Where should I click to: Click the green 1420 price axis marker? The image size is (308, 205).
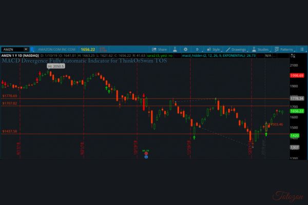pos(294,135)
